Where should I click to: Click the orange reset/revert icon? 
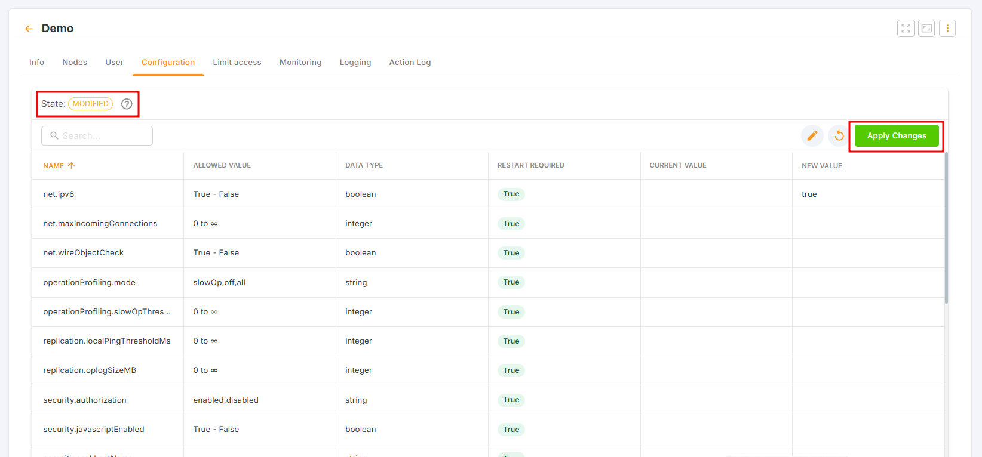(839, 136)
